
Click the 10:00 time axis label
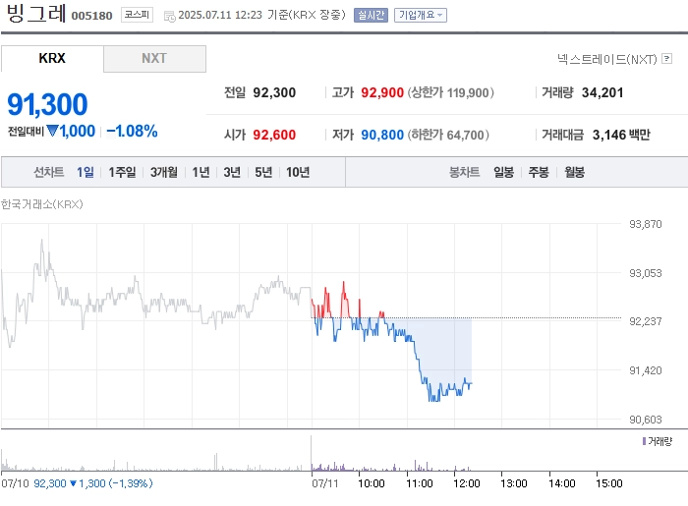click(372, 483)
